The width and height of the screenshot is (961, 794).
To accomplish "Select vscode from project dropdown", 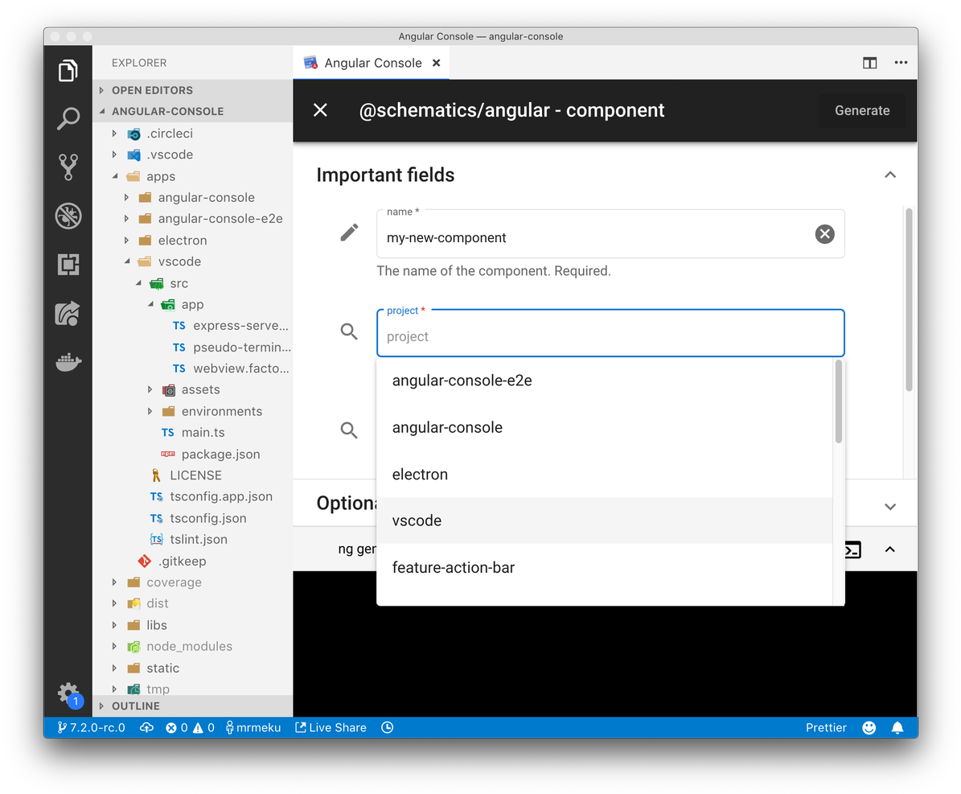I will coord(417,520).
